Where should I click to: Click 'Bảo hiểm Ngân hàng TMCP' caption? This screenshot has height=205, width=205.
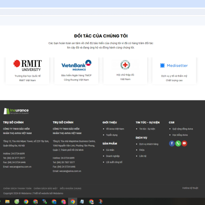click(x=76, y=75)
